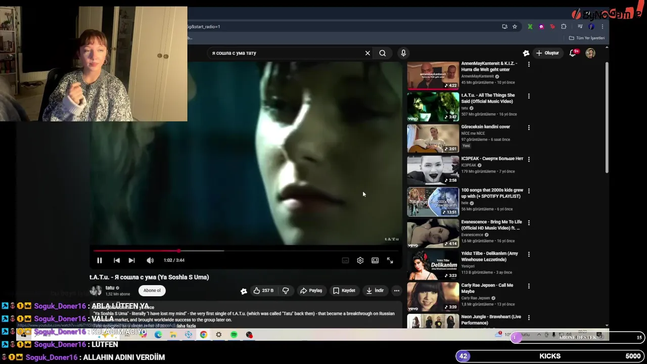Open player settings gear
The width and height of the screenshot is (647, 364).
(x=360, y=260)
